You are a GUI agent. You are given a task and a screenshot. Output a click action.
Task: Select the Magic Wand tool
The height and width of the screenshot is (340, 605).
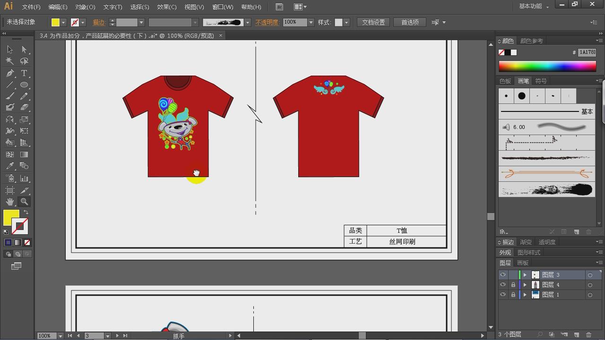[x=10, y=61]
